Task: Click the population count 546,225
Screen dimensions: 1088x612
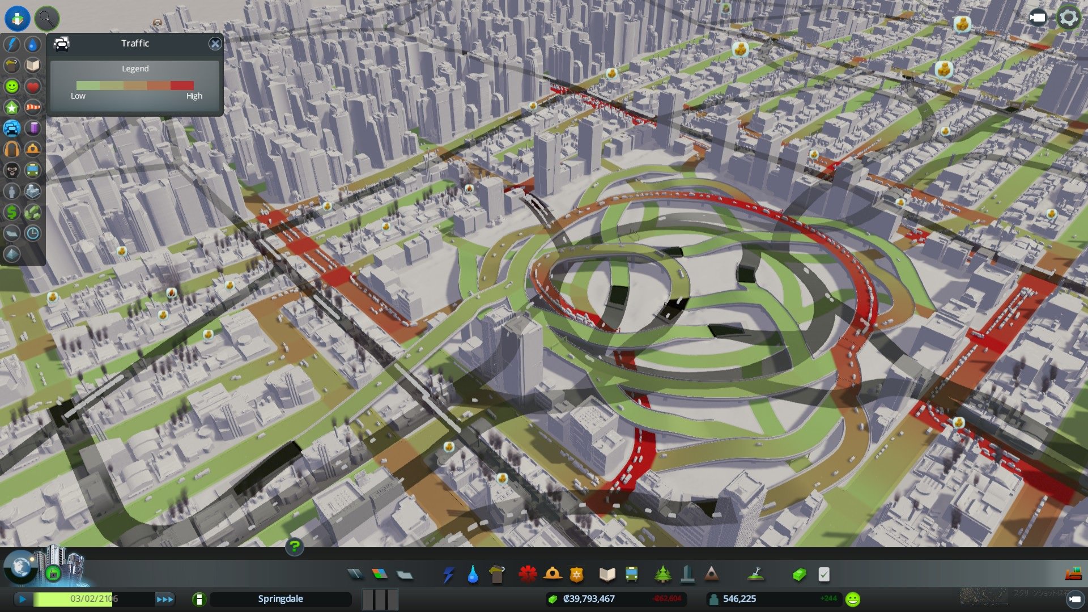Action: [739, 599]
